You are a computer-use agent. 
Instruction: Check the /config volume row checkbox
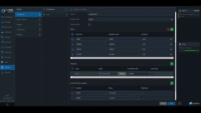point(73,74)
